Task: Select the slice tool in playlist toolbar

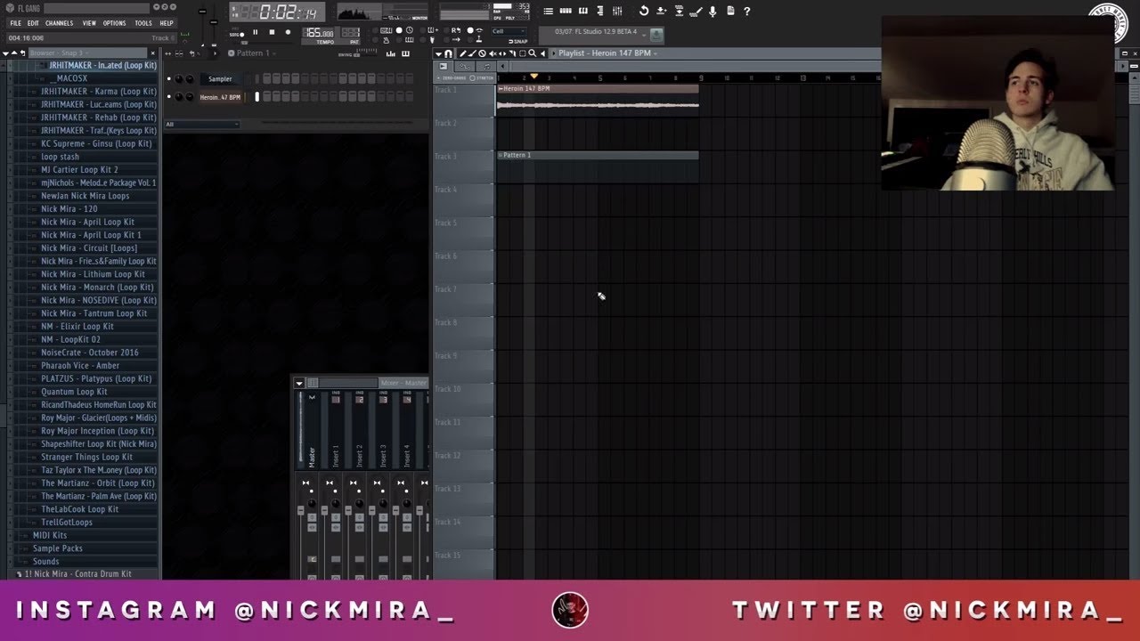Action: click(512, 53)
